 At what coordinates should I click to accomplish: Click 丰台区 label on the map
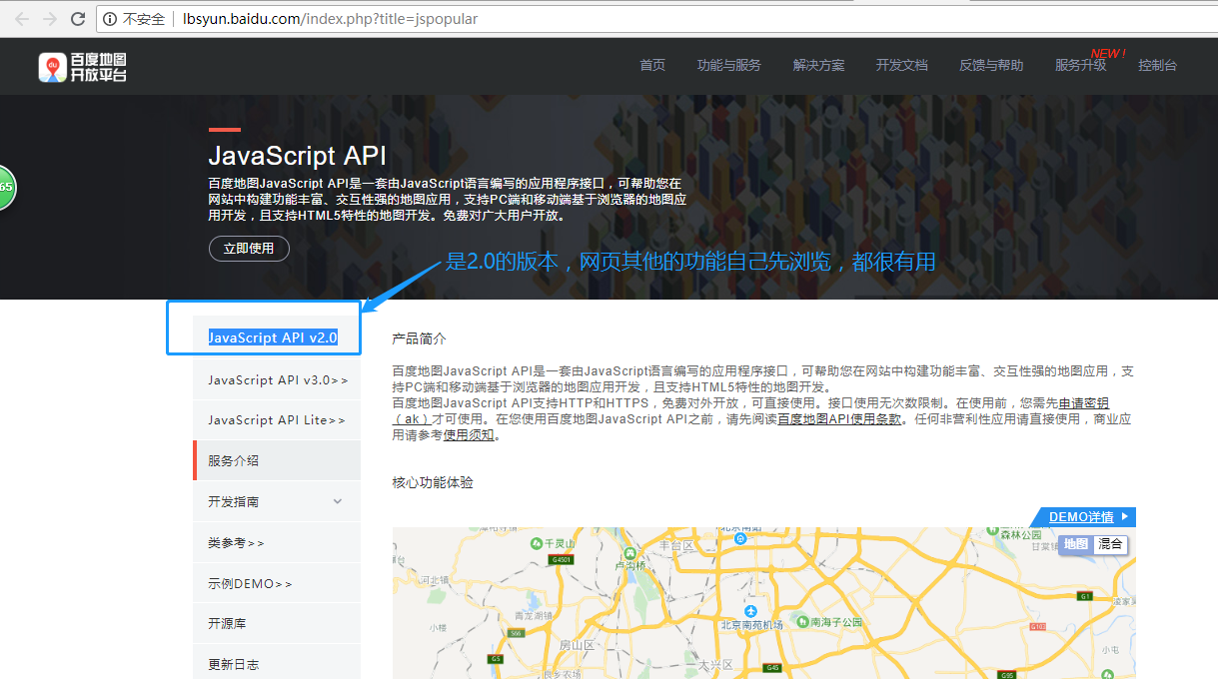(676, 545)
